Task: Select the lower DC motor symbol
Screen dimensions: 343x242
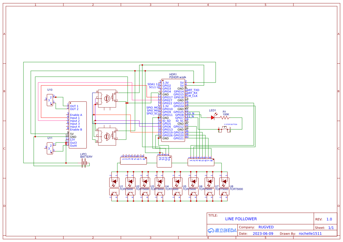Action: click(107, 137)
